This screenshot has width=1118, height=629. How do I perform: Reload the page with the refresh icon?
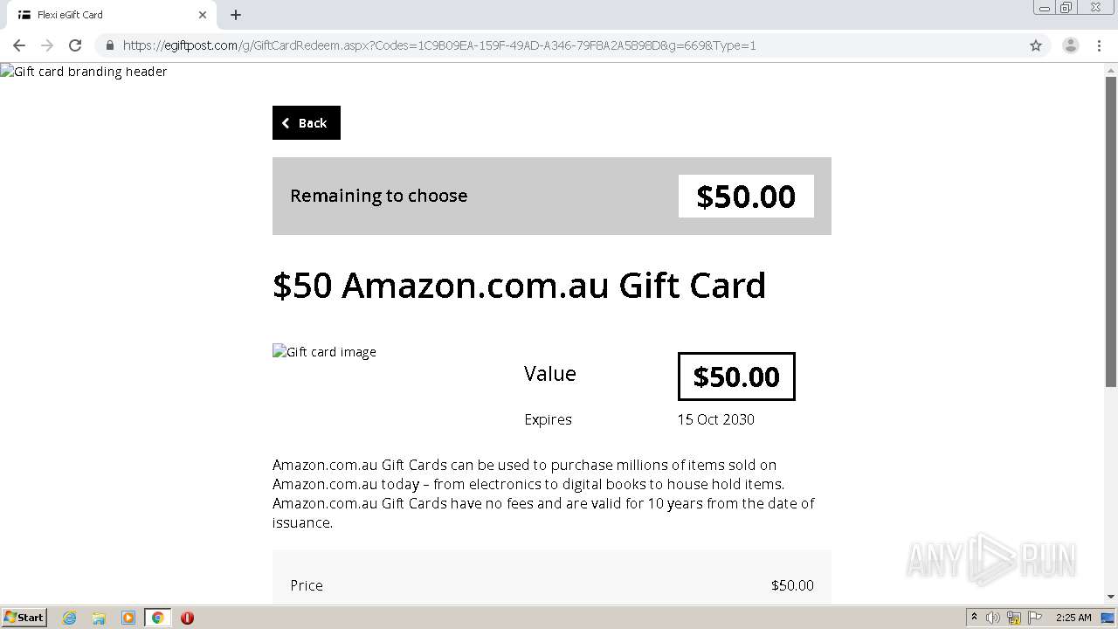tap(75, 45)
